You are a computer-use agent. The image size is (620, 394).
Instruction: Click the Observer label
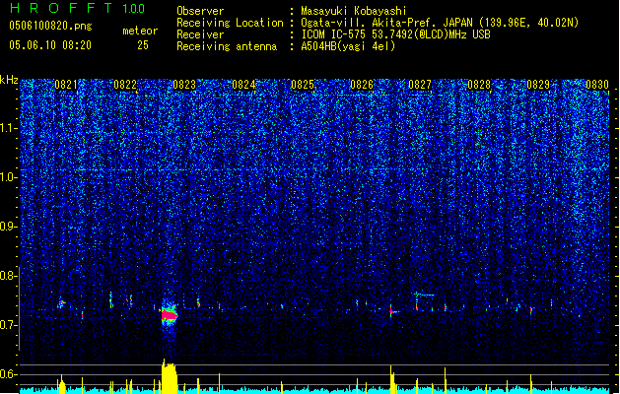point(200,11)
